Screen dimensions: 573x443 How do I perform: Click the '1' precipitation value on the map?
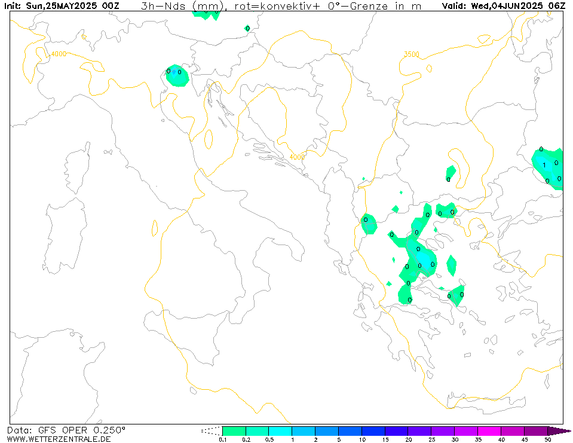544,165
